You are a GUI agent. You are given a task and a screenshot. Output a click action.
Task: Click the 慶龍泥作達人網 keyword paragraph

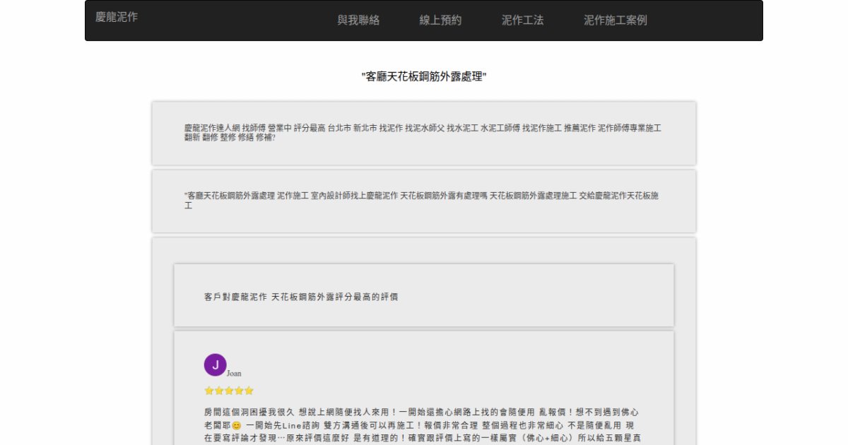[423, 133]
